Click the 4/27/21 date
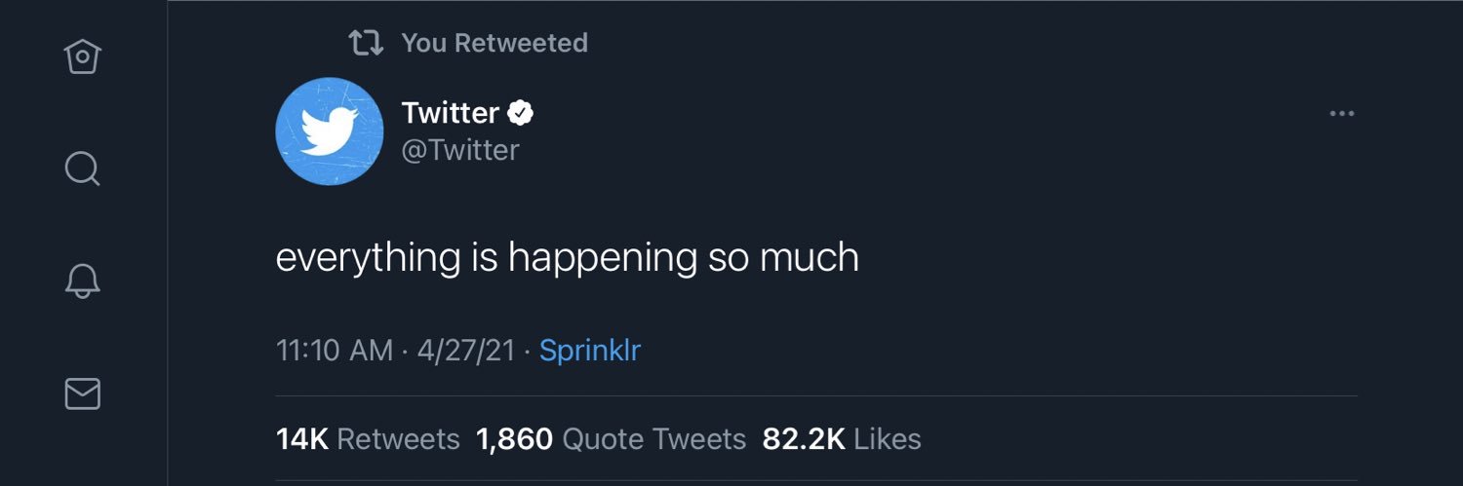 (x=466, y=351)
